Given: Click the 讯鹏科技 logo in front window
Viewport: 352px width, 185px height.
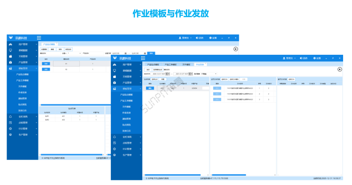Looking at the screenshot, I should point(115,58).
